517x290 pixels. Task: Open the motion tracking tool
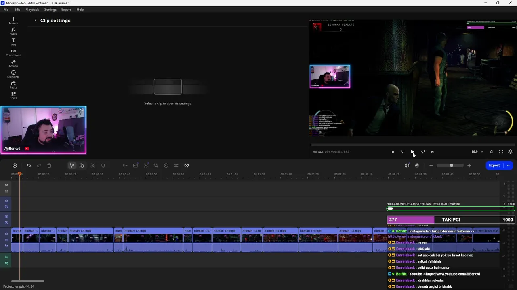(x=146, y=166)
